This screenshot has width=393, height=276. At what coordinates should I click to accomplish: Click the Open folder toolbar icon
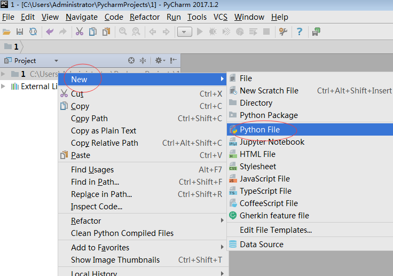(x=6, y=32)
